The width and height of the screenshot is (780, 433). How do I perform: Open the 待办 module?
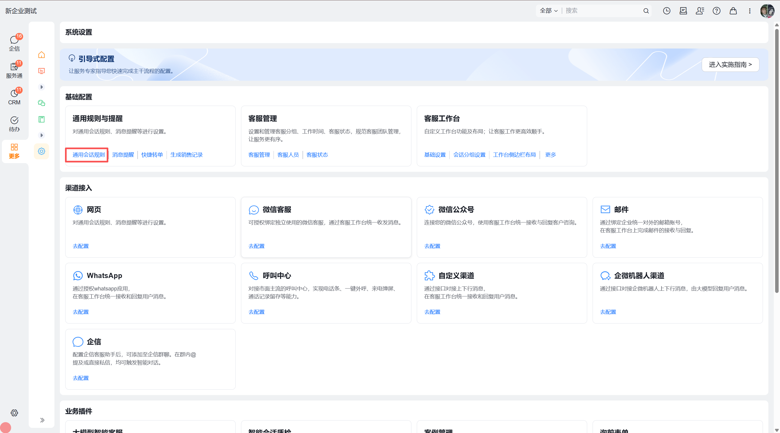tap(14, 124)
